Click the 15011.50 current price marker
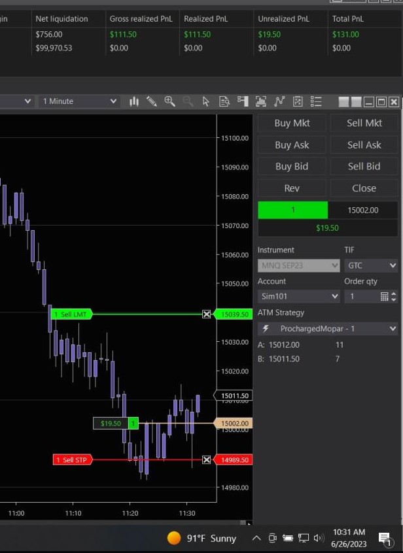 tap(234, 395)
